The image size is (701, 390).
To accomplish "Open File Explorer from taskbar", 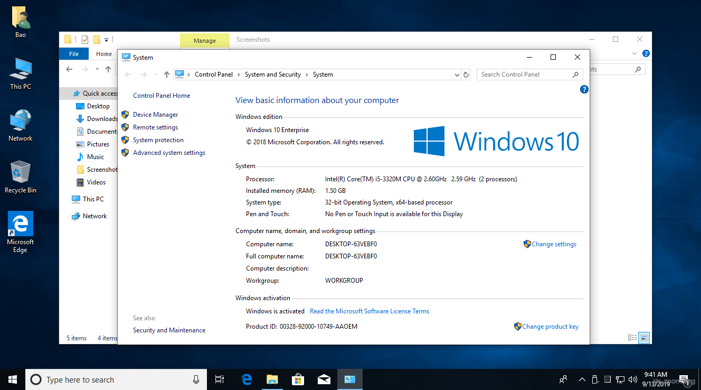I will [272, 379].
